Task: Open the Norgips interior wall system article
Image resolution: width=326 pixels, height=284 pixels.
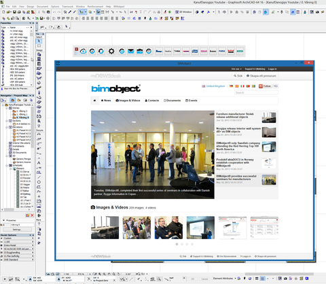Action: [x=238, y=130]
